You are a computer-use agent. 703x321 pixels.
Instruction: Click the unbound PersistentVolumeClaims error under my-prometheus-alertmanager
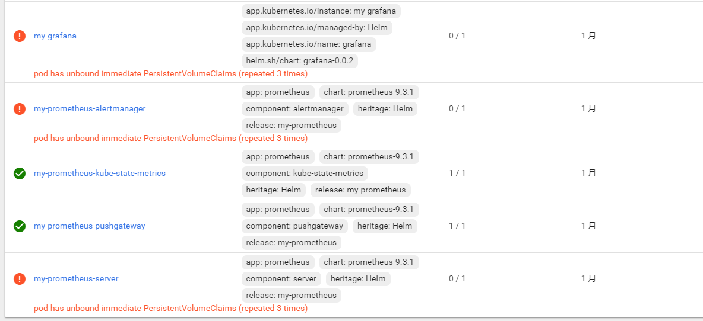[171, 139]
